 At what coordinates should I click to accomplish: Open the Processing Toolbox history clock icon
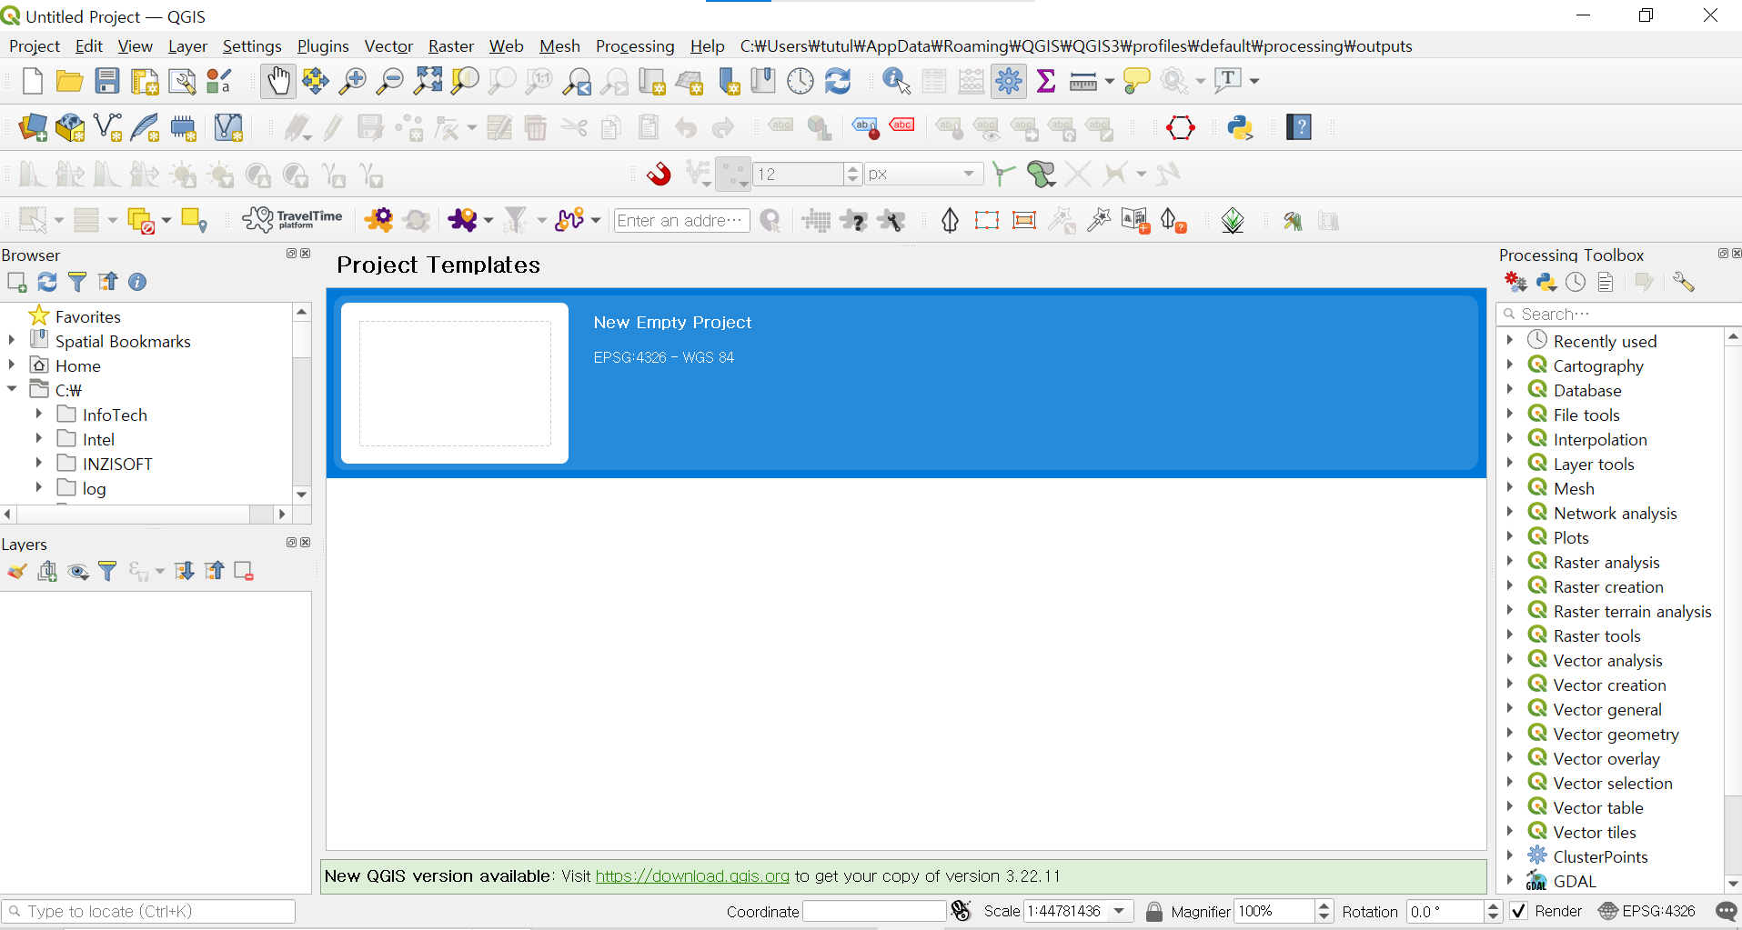click(1576, 282)
